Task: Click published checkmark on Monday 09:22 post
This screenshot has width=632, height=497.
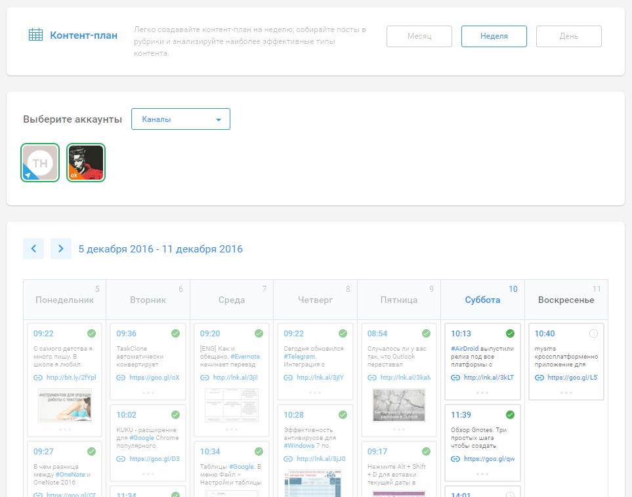Action: (91, 334)
